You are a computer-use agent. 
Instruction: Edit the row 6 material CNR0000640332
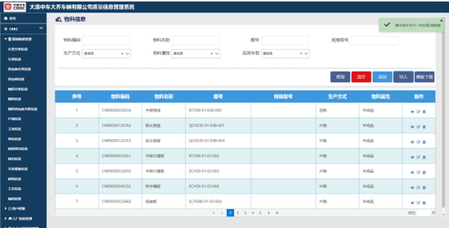point(418,188)
